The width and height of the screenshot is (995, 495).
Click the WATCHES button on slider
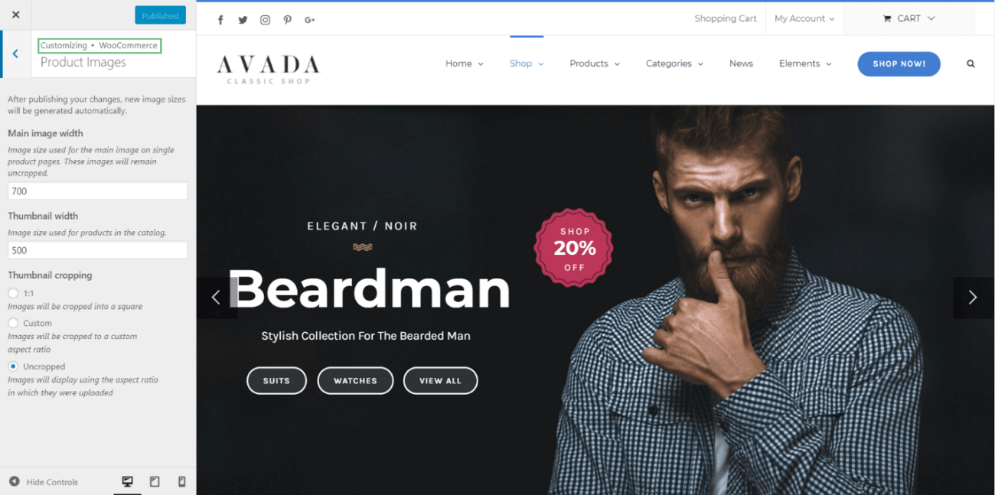tap(355, 380)
